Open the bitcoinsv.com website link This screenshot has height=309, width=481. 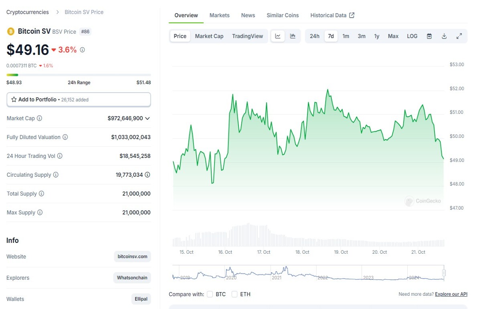(x=133, y=256)
